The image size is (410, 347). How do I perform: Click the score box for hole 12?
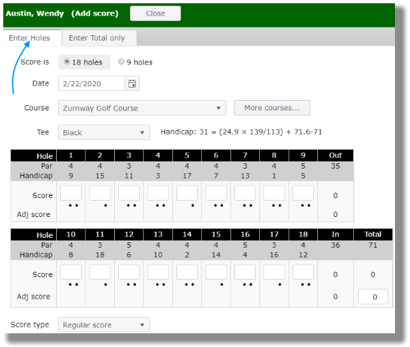pyautogui.click(x=129, y=272)
